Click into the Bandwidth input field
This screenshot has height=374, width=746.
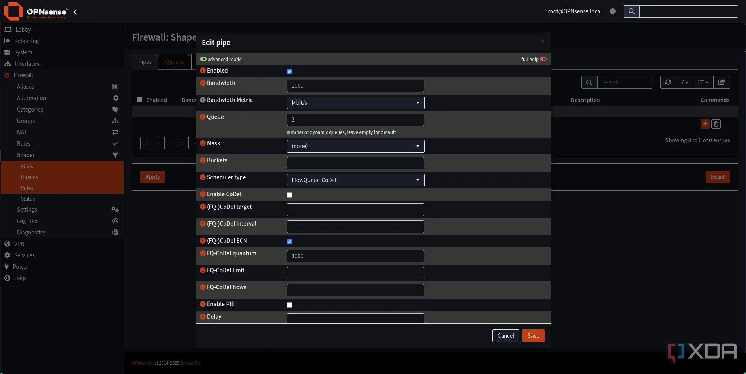[355, 86]
